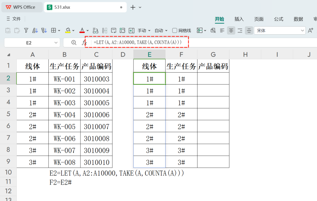The image size is (317, 201).
Task: Click the text F2=E2# in row 11
Action: 61,182
